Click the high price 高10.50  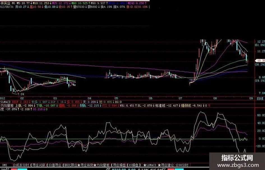[x=35, y=7]
